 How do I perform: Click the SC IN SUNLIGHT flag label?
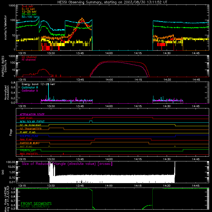pos(30,125)
